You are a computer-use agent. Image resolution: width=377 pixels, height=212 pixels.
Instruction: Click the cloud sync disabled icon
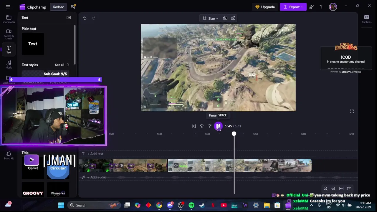coord(73,6)
